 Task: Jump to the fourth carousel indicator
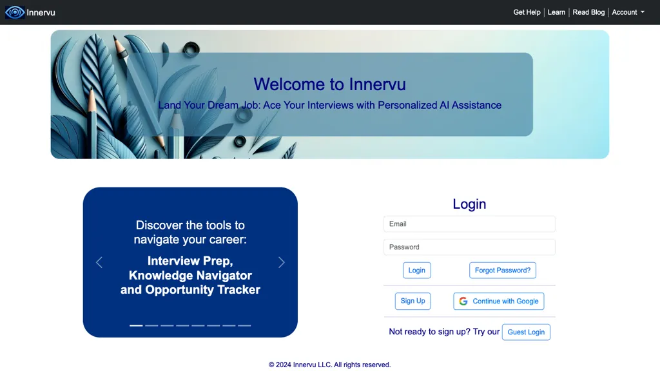click(x=182, y=325)
